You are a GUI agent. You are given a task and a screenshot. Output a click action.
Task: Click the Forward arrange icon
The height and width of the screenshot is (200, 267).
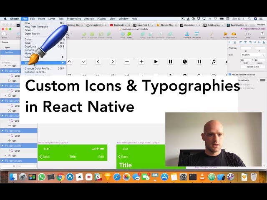[187, 34]
